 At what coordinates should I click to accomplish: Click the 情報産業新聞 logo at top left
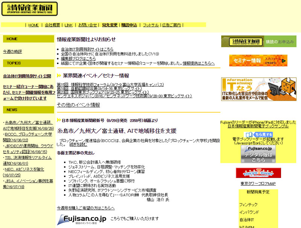click(29, 9)
